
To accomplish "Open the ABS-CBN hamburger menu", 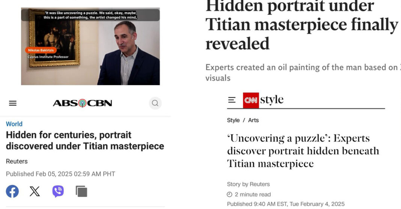I will (x=13, y=103).
